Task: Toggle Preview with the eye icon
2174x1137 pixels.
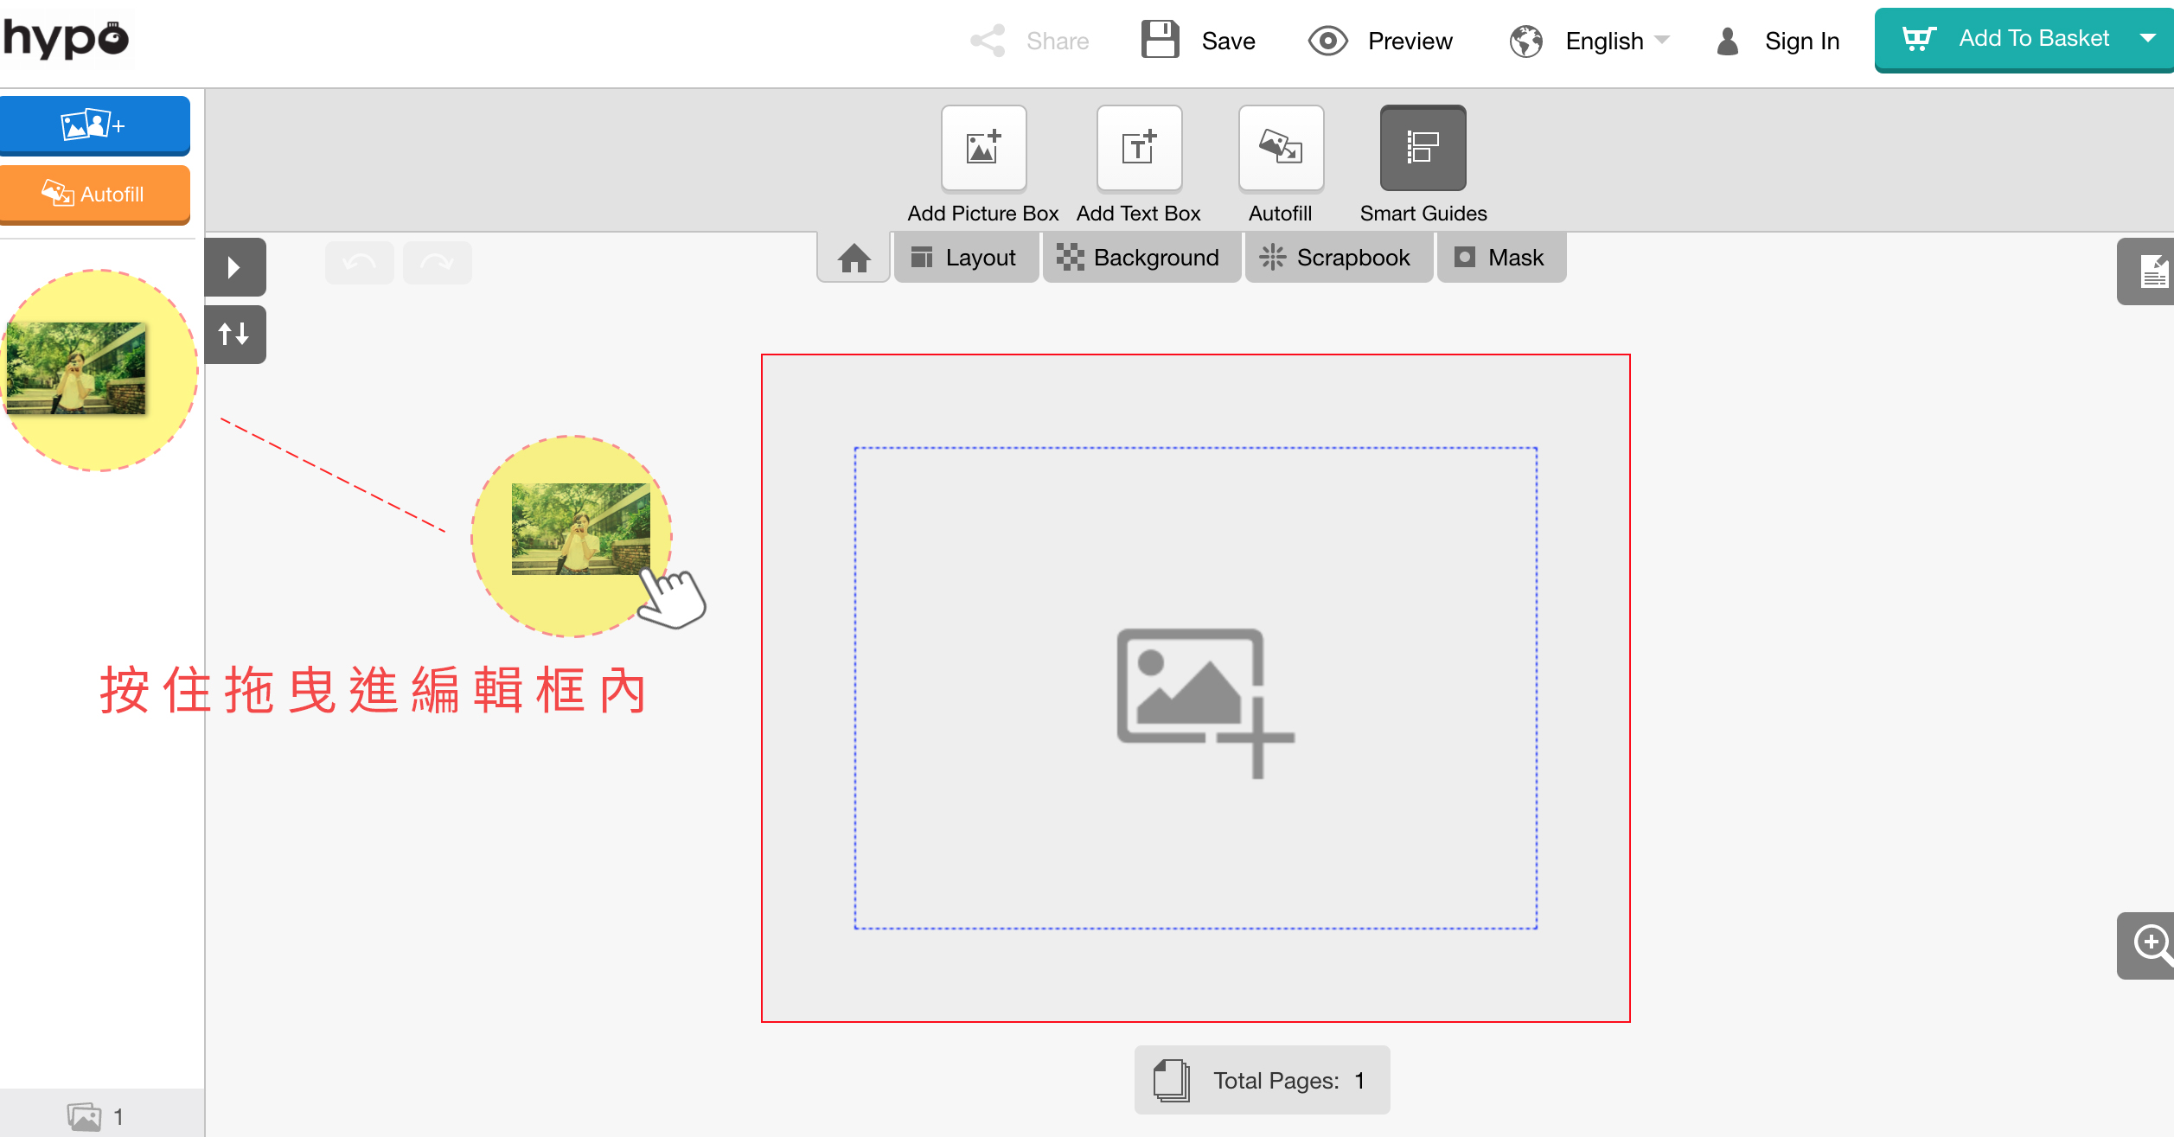Action: pos(1327,41)
